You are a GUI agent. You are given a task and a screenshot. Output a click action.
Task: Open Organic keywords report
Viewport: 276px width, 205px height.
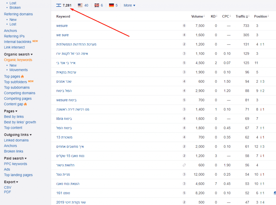pos(18,60)
